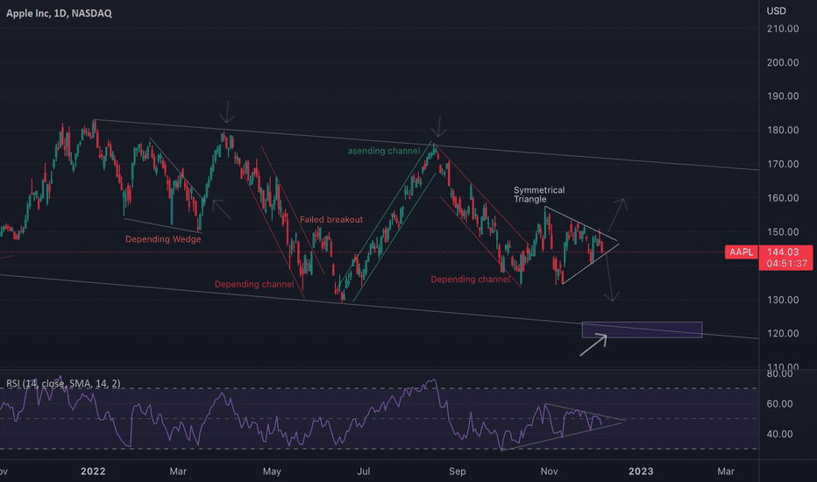Click the Jul time axis label
Screen dimensions: 817x482
click(x=363, y=471)
